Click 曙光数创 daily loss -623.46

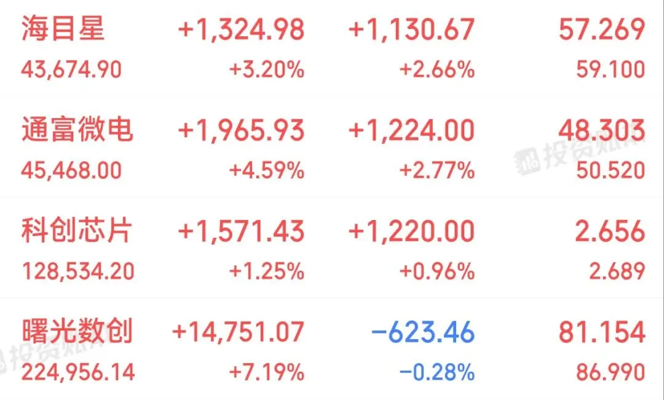tap(423, 332)
